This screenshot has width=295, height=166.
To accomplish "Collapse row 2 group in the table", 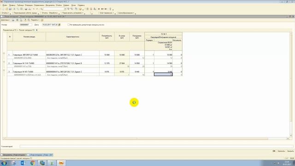I will coord(4,62).
